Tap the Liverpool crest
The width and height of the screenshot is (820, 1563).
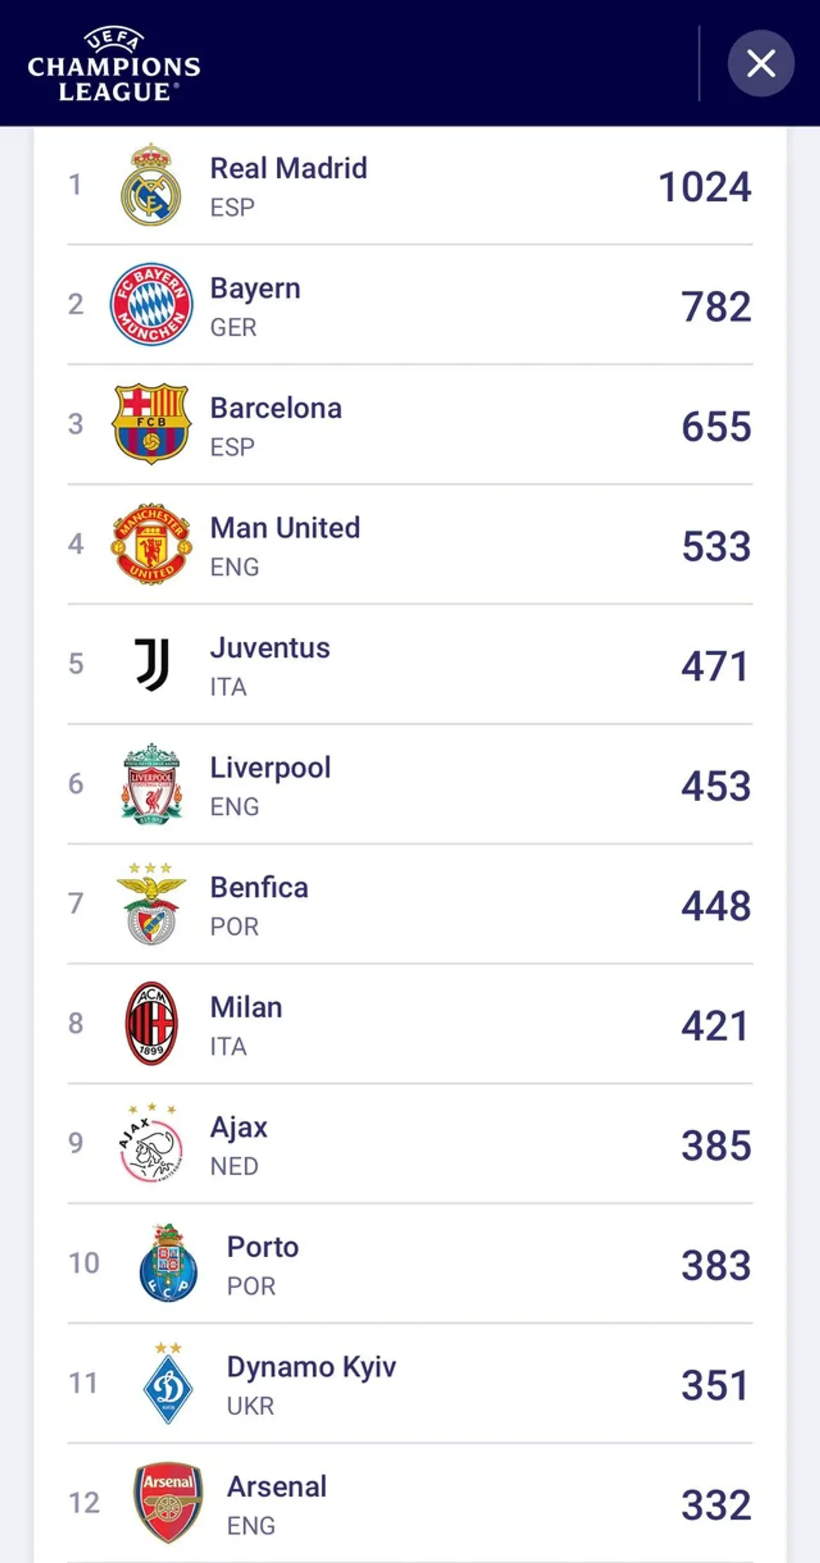[x=151, y=783]
